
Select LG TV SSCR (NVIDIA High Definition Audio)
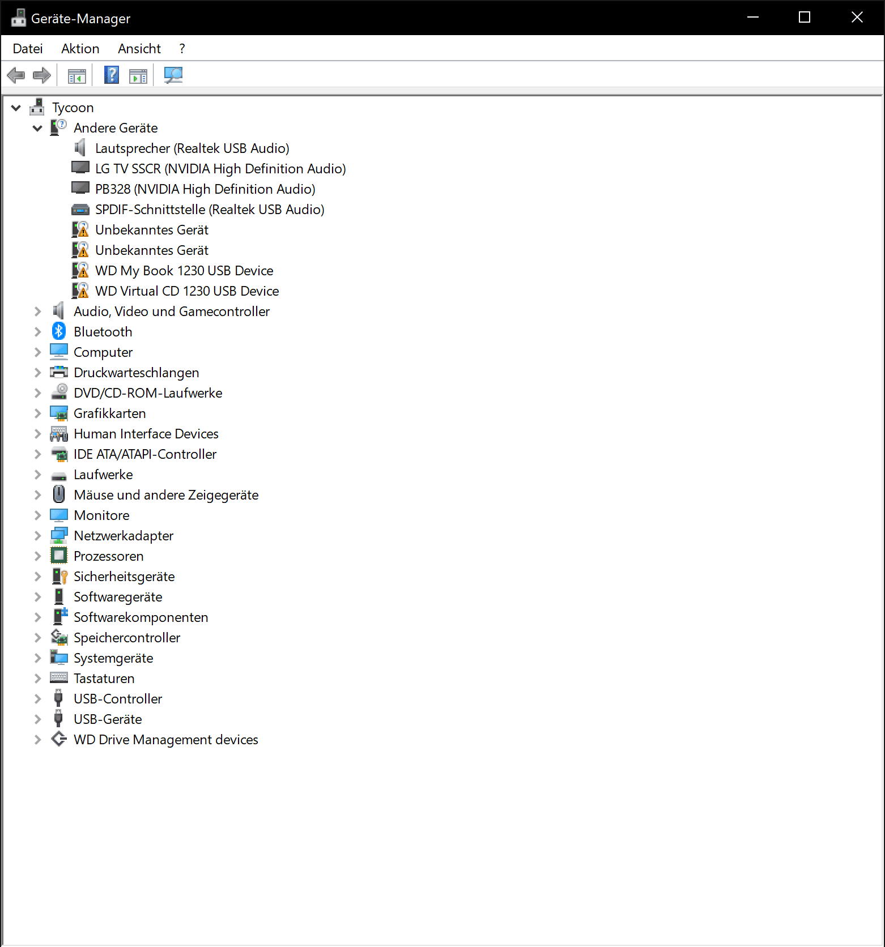[220, 169]
